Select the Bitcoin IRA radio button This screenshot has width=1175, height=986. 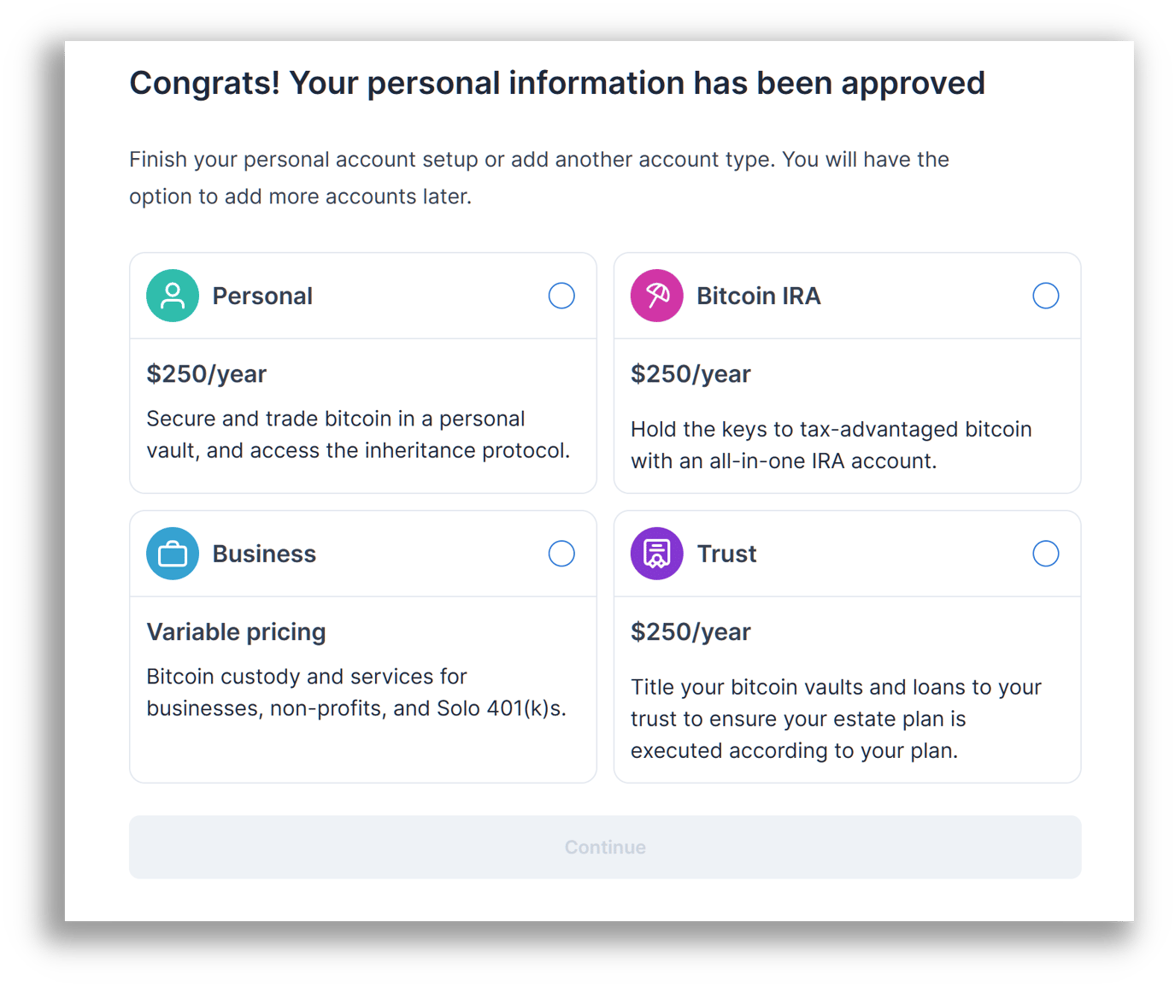pyautogui.click(x=1045, y=296)
